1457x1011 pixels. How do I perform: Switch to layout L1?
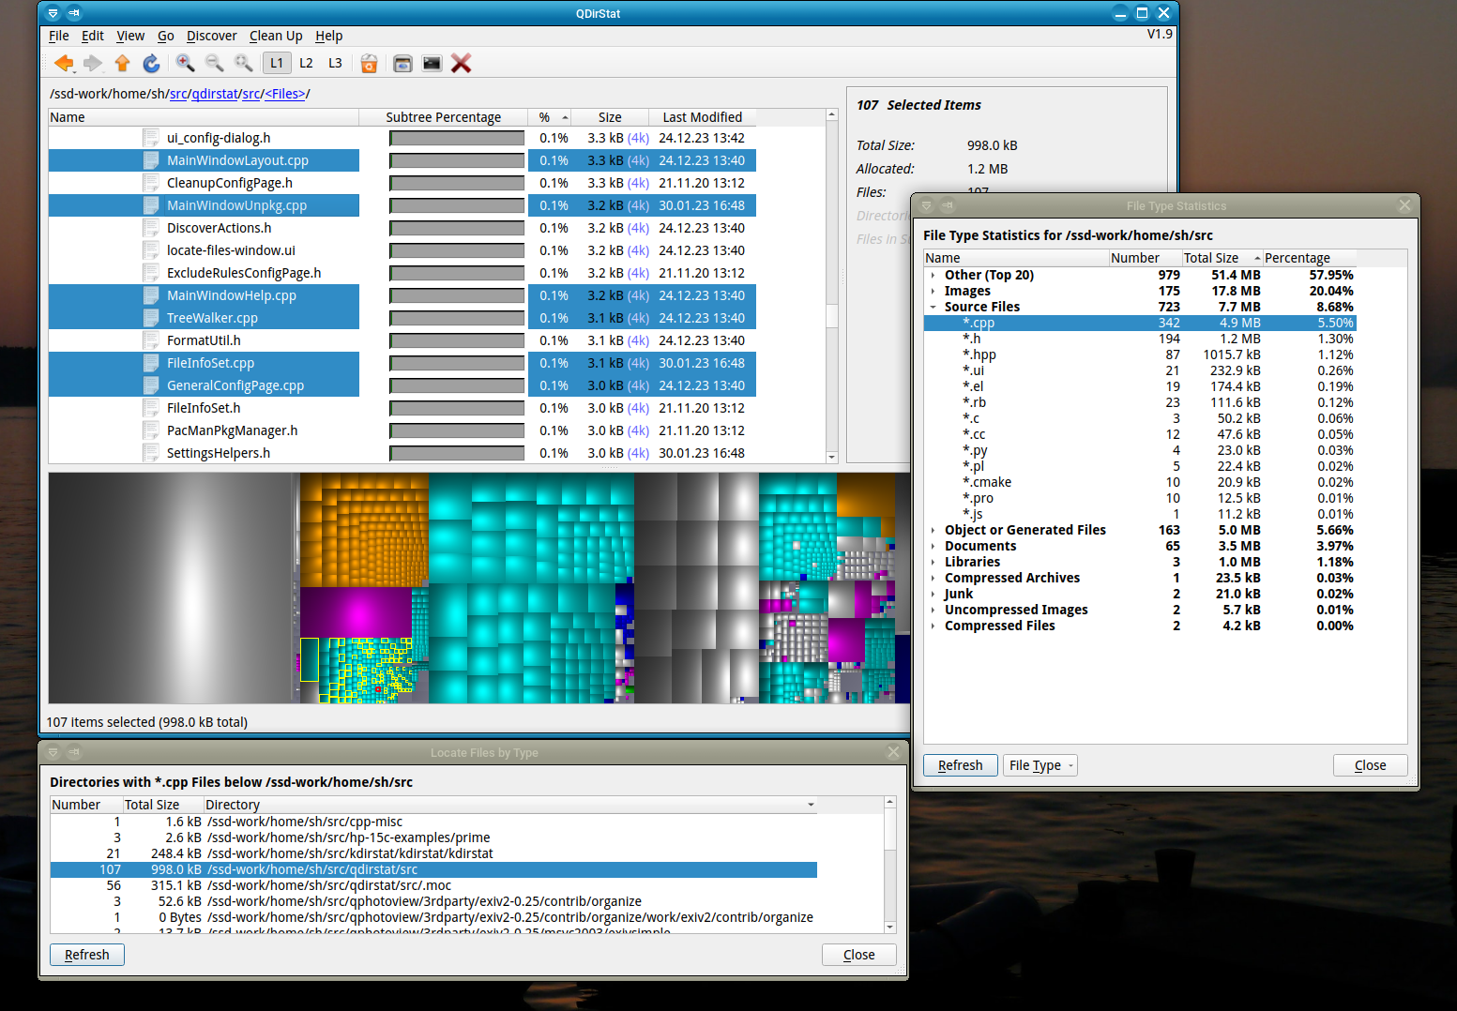tap(277, 63)
